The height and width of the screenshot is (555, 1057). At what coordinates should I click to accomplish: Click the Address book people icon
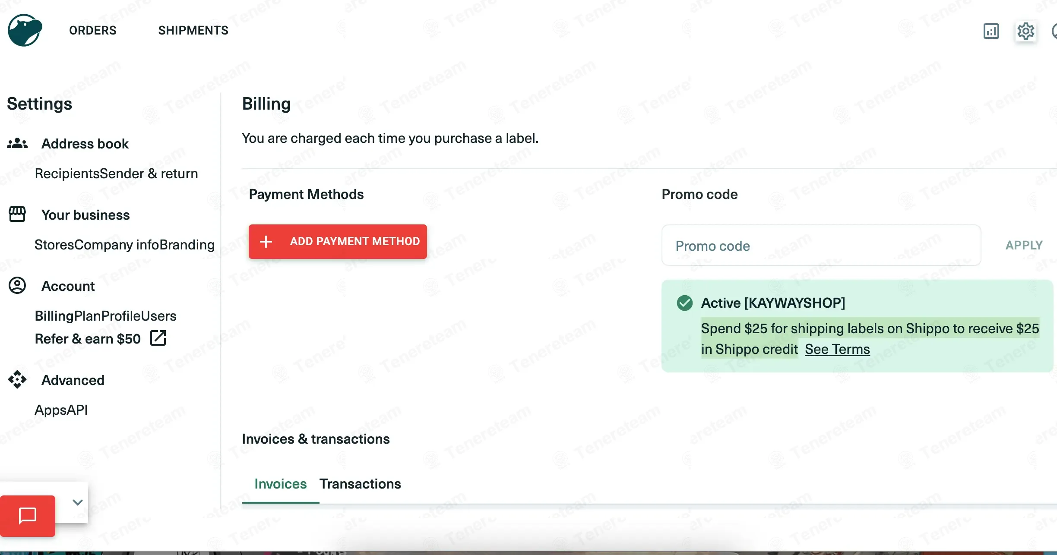[x=17, y=144]
